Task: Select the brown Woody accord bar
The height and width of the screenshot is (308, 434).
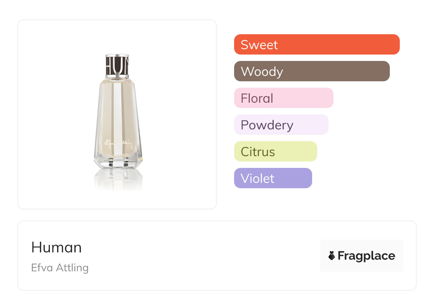Action: point(311,71)
